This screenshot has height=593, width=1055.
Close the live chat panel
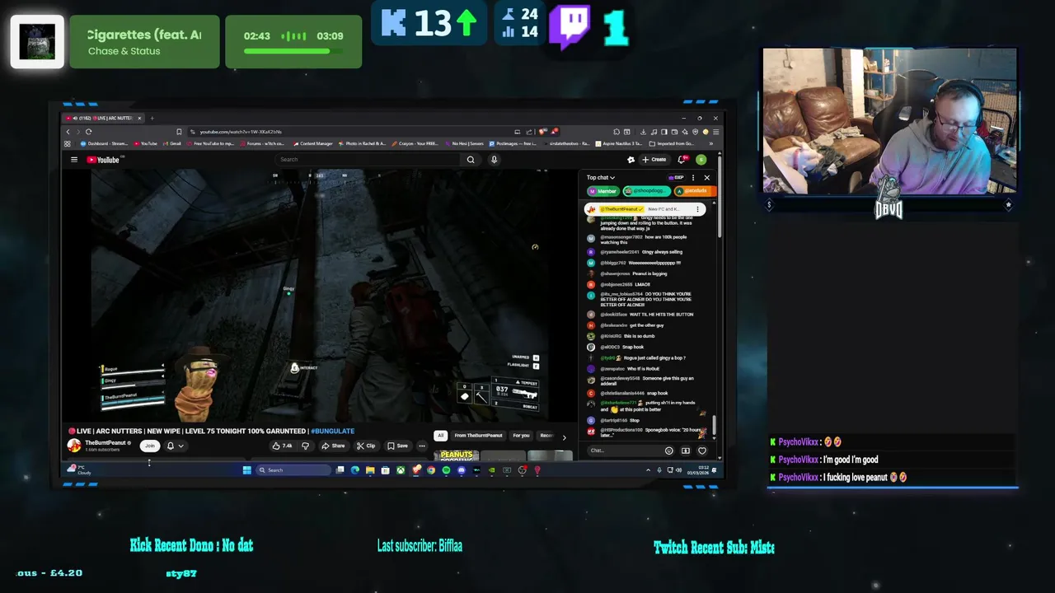(x=706, y=178)
